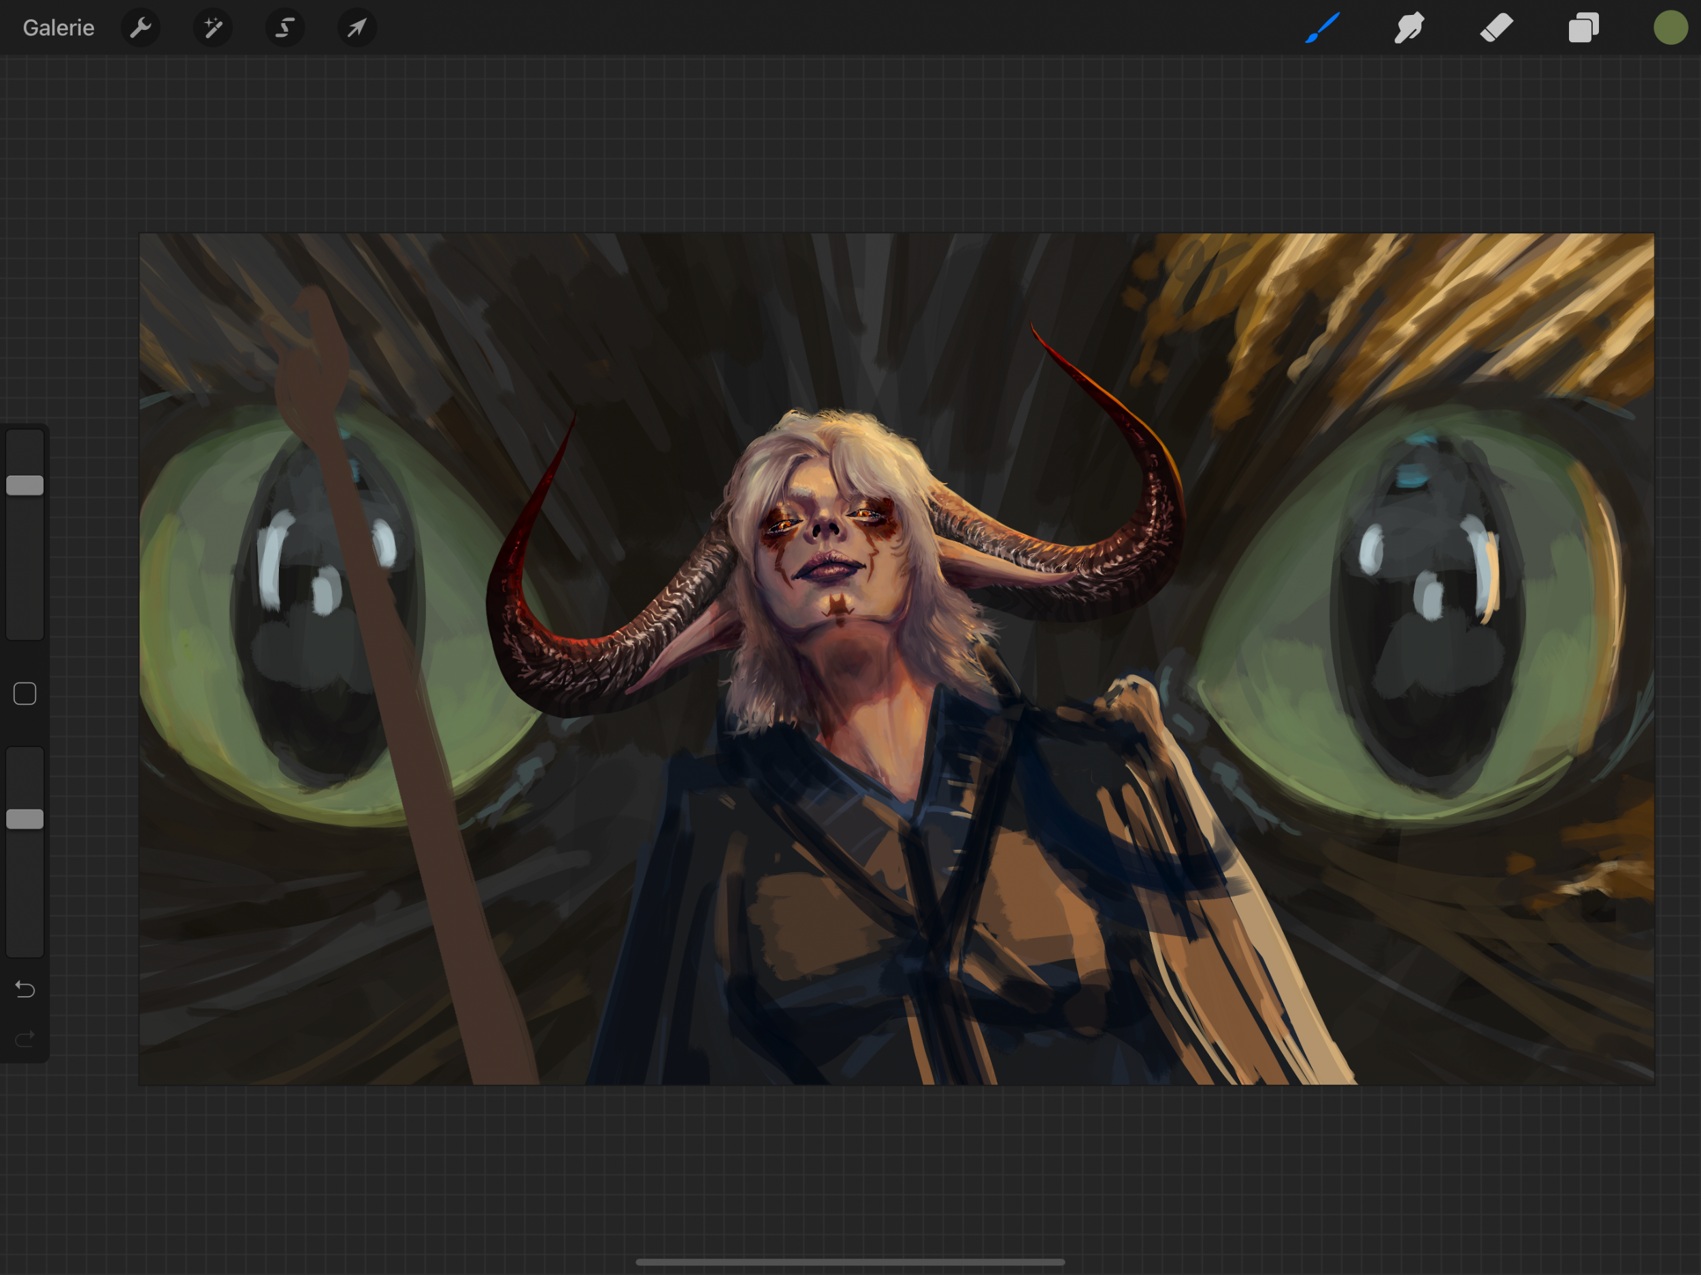This screenshot has width=1701, height=1275.
Task: Open the Adjustments magic wand menu
Action: (213, 29)
